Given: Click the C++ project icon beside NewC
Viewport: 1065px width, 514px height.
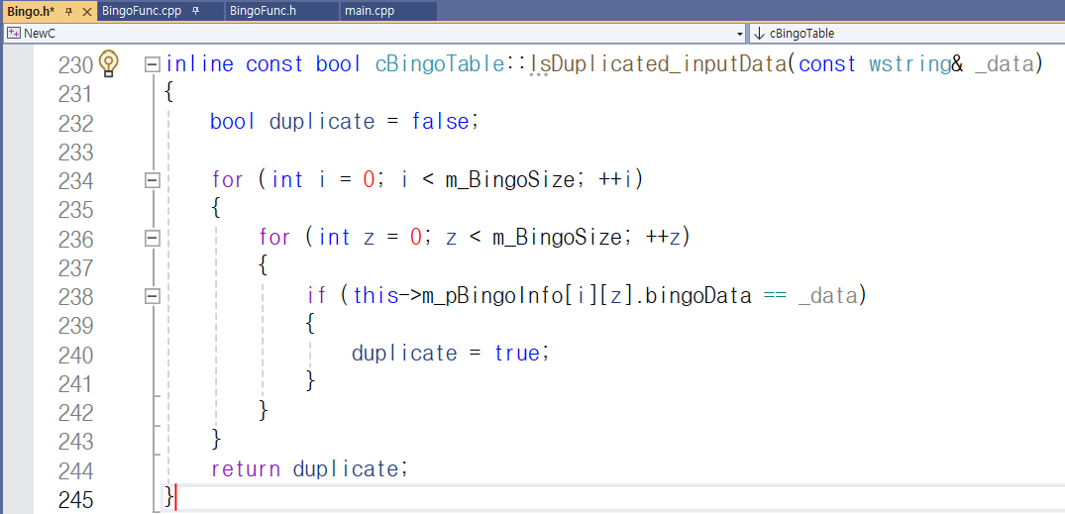Looking at the screenshot, I should coord(14,34).
